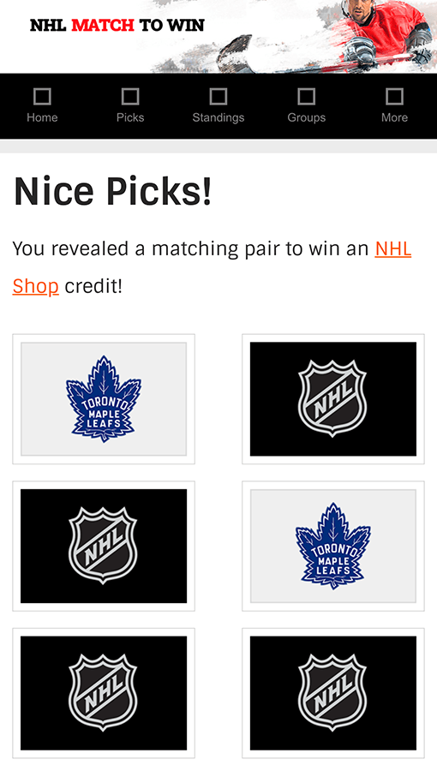Click the NHL Match to Win logo
437x771 pixels.
tap(117, 25)
